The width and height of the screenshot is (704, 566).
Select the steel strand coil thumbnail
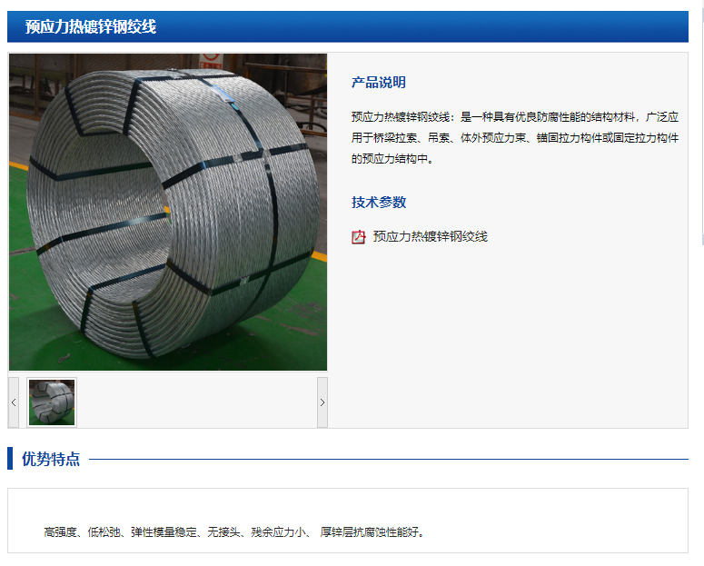(x=52, y=402)
